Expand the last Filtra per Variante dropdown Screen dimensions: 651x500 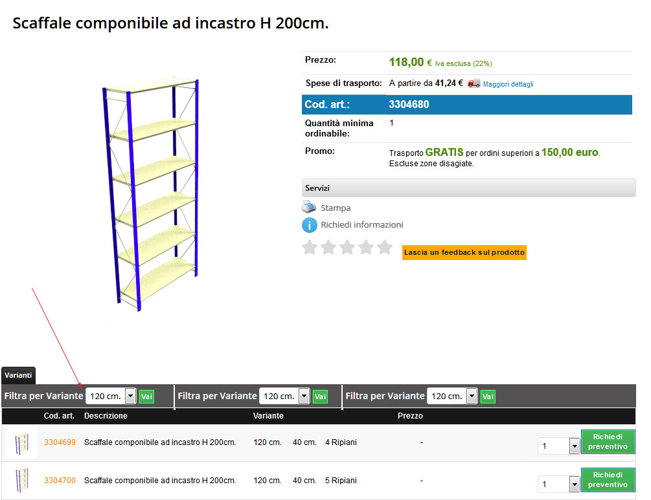coord(472,396)
